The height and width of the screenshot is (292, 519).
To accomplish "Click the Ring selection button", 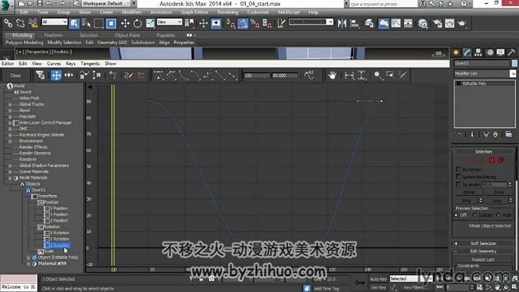I will pyautogui.click(x=466, y=201).
